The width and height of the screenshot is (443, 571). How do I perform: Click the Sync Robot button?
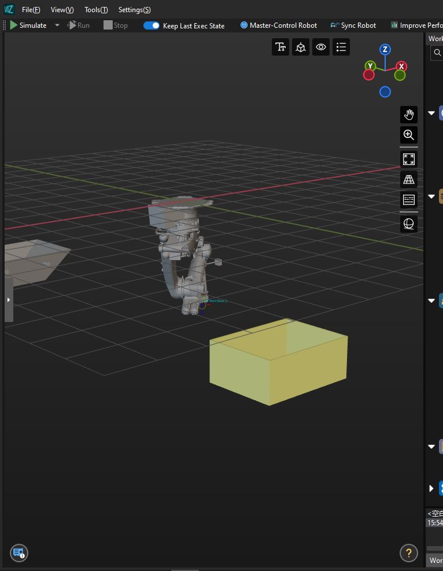click(353, 25)
